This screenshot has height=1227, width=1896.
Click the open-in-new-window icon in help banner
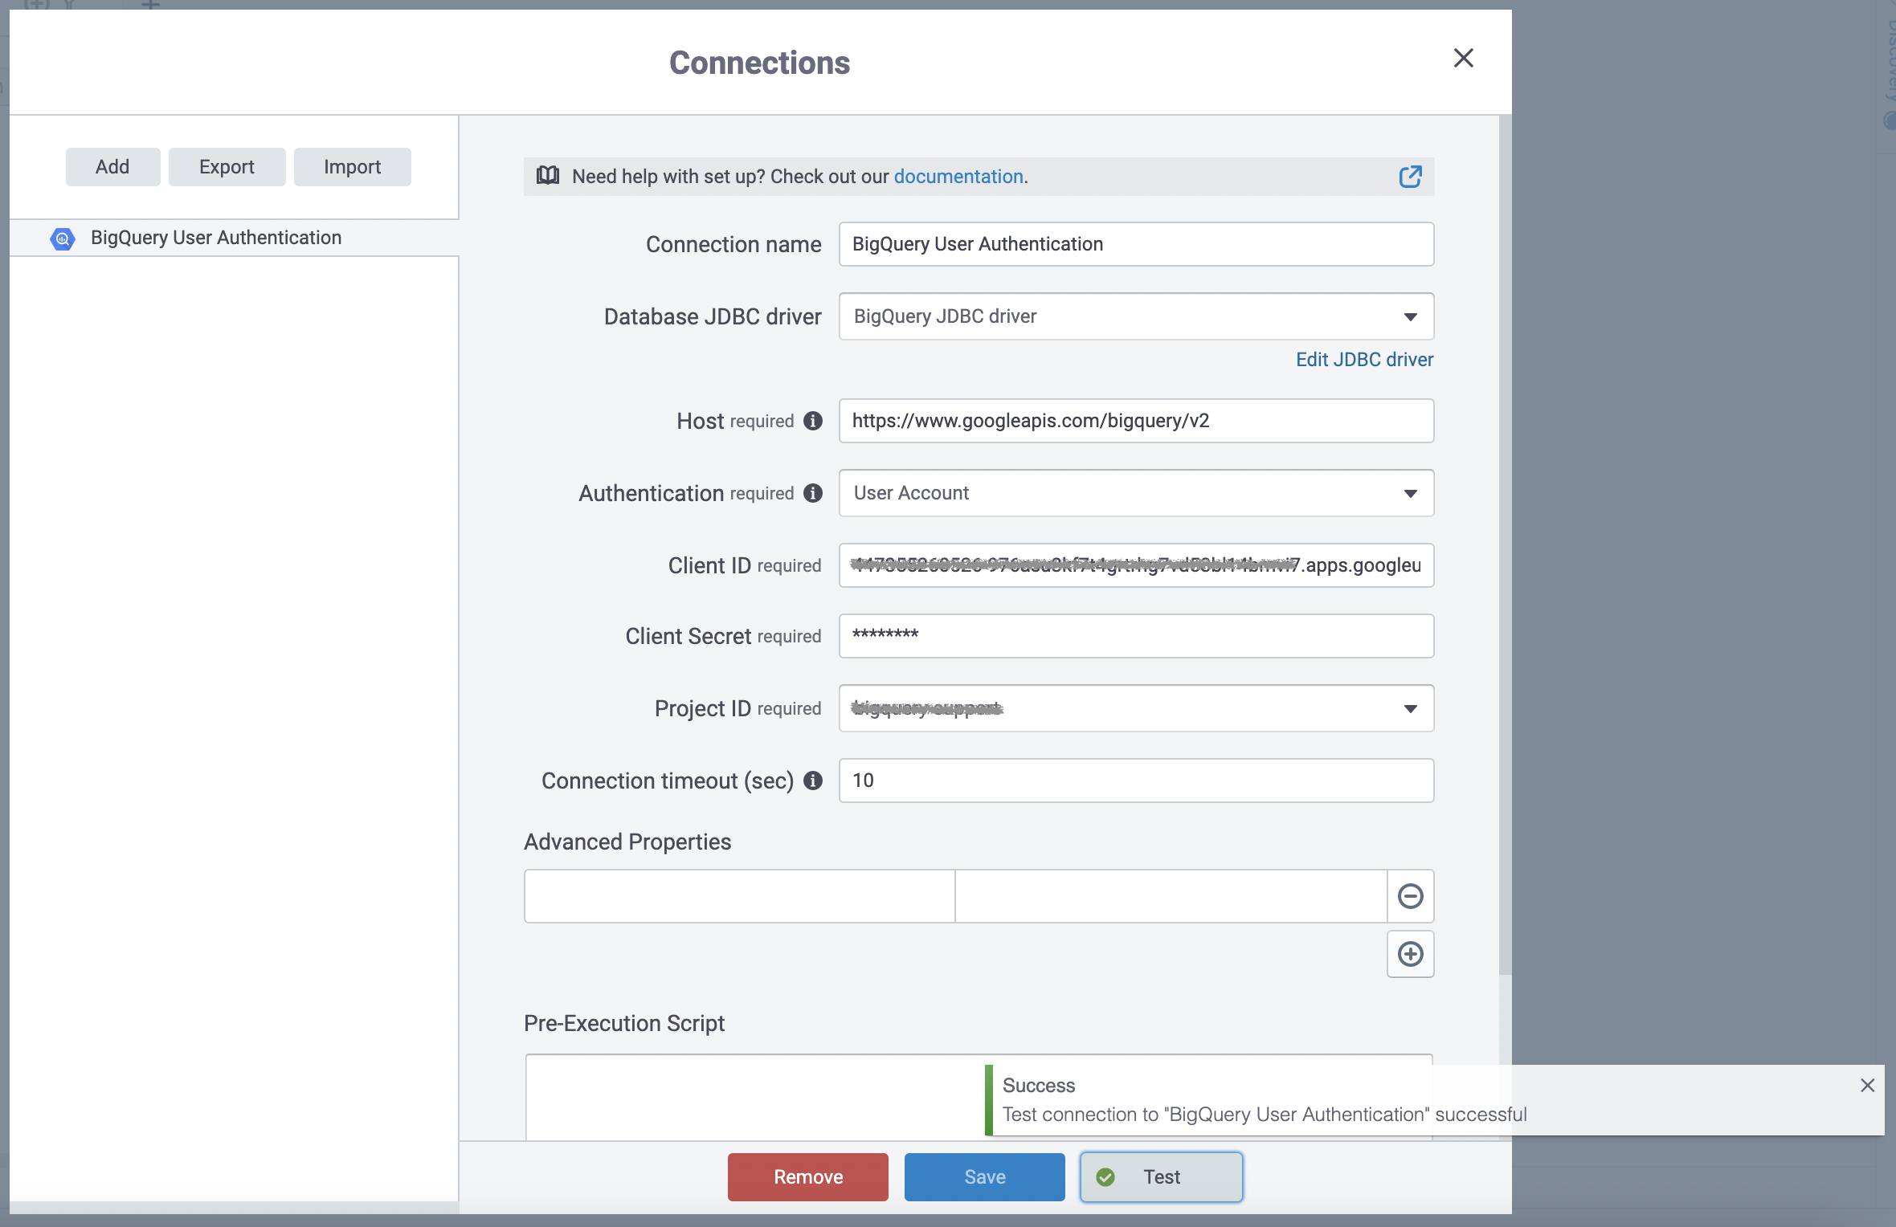(x=1410, y=177)
